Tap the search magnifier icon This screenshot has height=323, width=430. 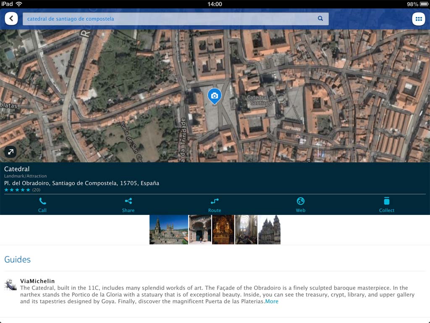coord(320,19)
